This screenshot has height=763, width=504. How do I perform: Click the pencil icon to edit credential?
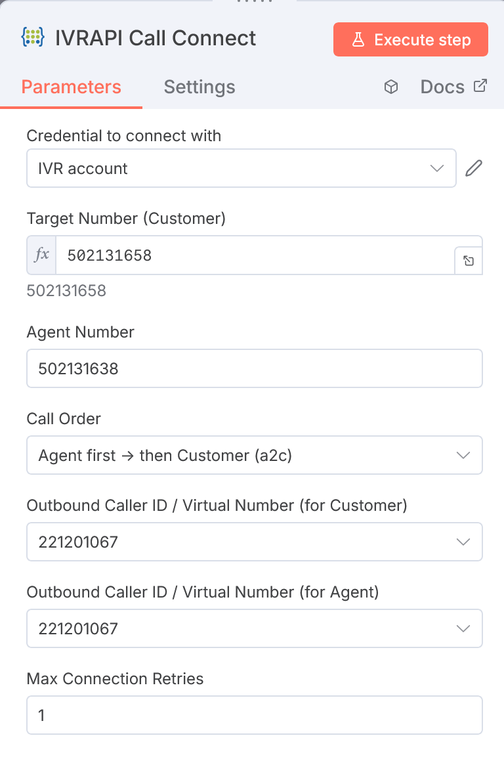474,168
